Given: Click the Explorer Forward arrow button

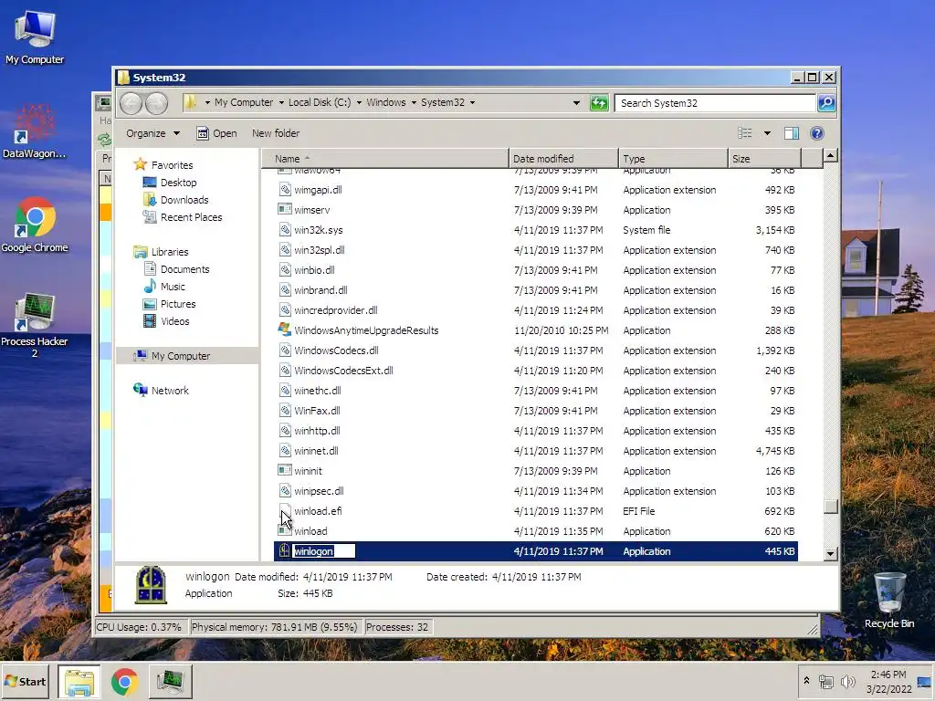Looking at the screenshot, I should point(156,103).
